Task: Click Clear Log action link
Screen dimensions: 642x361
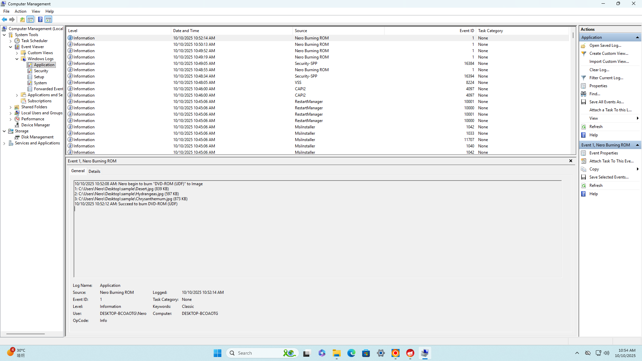Action: (x=599, y=70)
